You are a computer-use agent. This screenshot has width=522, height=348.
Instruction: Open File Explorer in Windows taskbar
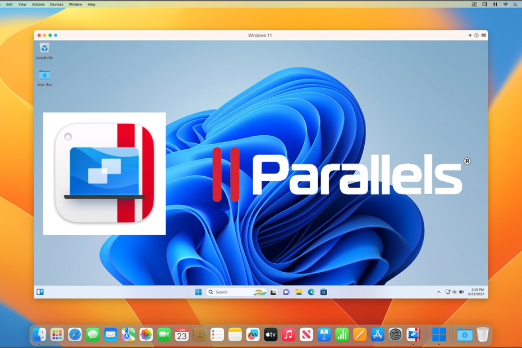tap(299, 292)
